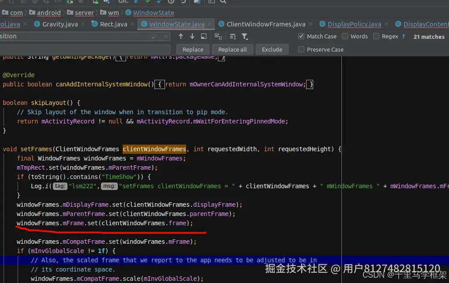
Task: Open Git history clock icon
Action: 171,1
